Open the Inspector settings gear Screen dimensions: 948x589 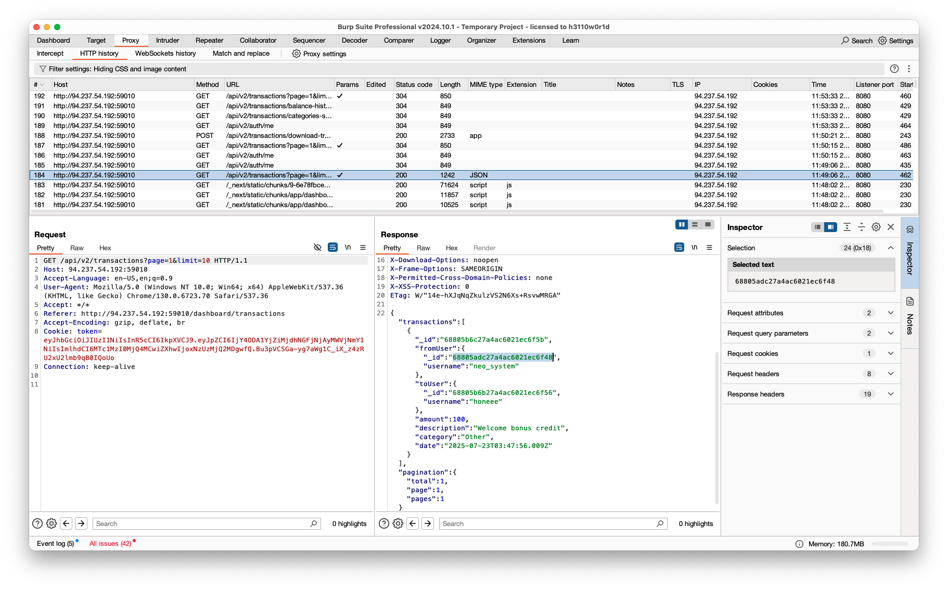coord(876,227)
